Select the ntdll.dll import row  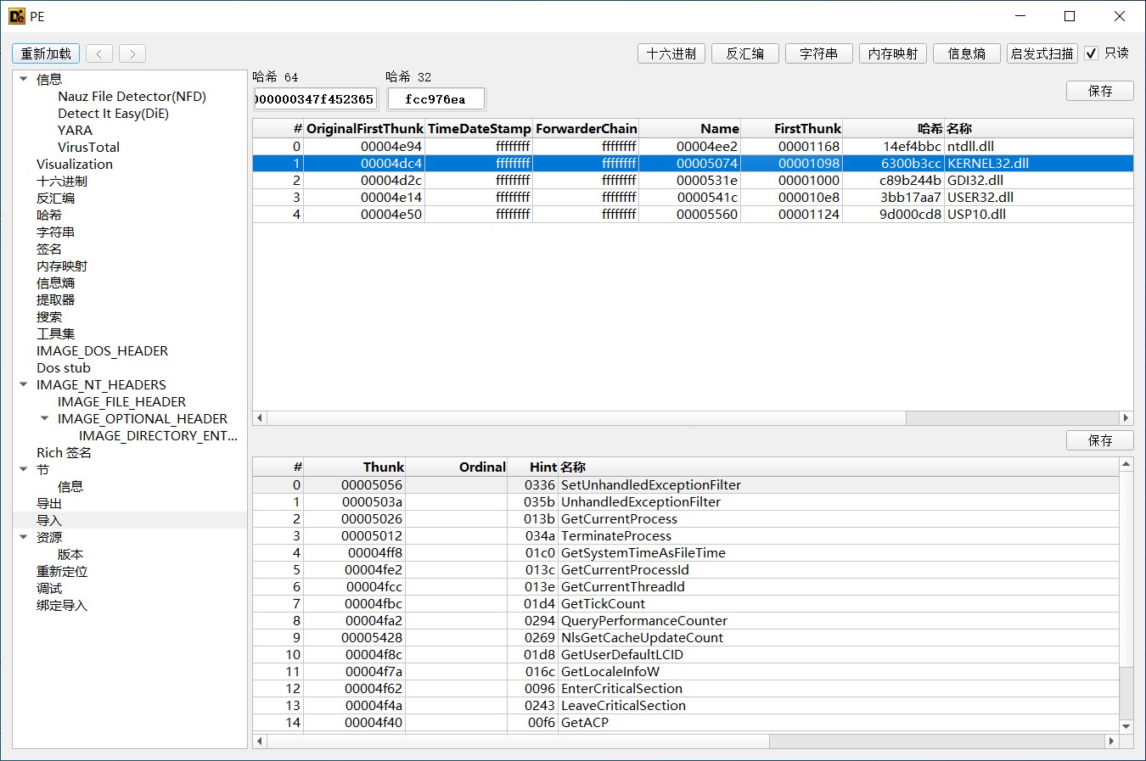[x=693, y=146]
